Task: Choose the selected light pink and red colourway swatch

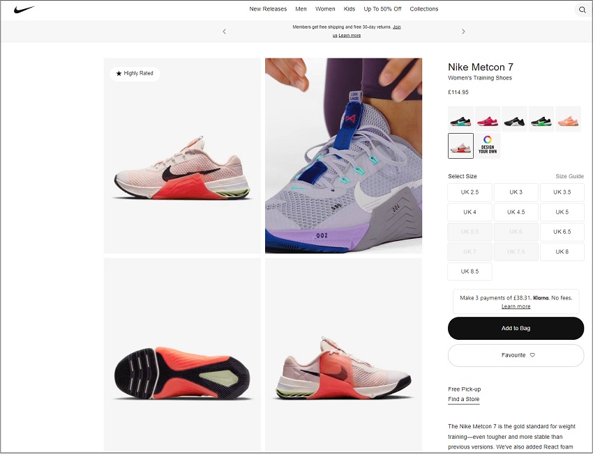Action: [x=460, y=146]
